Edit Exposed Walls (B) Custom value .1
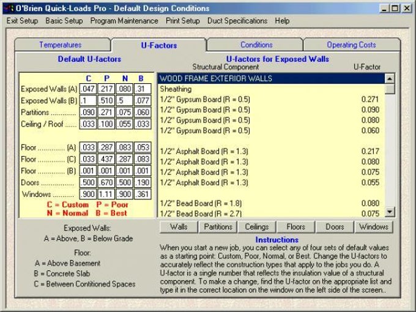416x312 pixels. click(x=88, y=100)
